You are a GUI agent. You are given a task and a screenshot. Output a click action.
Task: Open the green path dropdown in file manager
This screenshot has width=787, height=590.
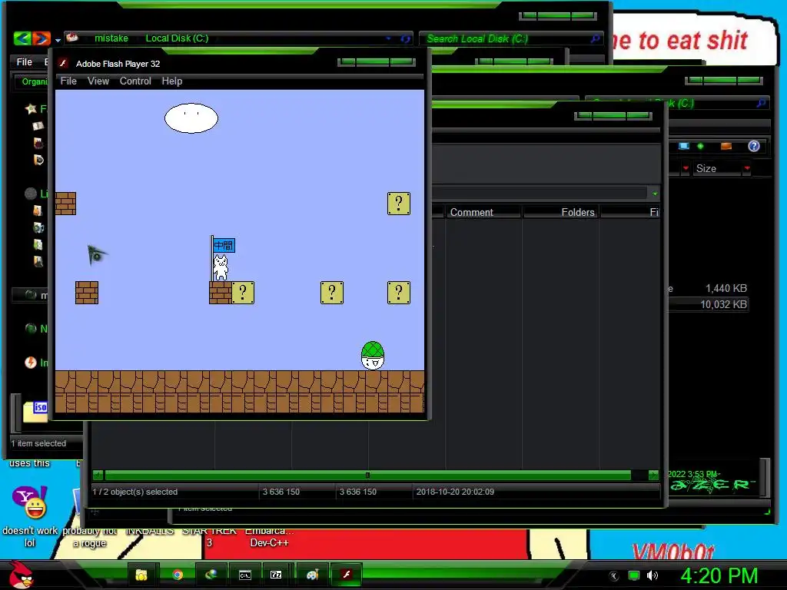[655, 193]
